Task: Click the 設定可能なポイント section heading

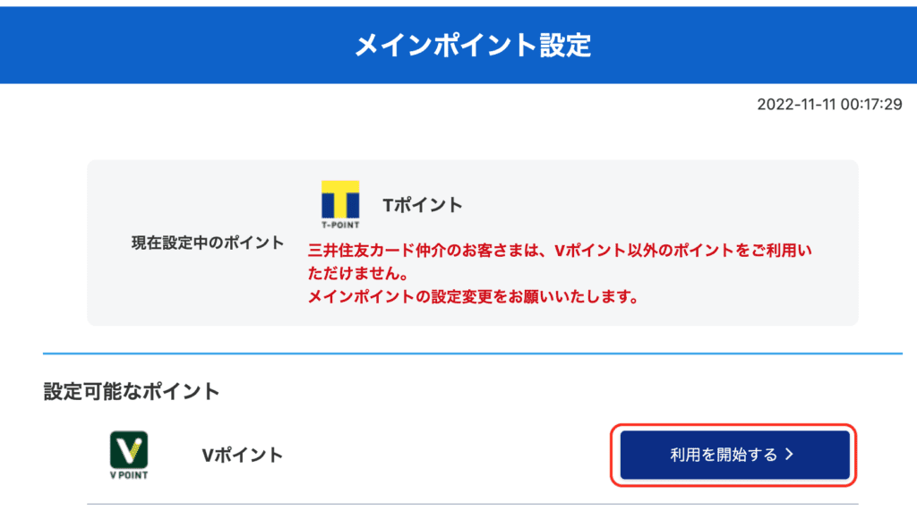Action: [131, 391]
